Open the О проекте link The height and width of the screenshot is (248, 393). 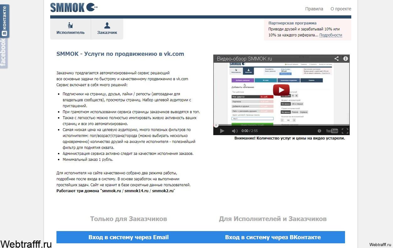341,9
